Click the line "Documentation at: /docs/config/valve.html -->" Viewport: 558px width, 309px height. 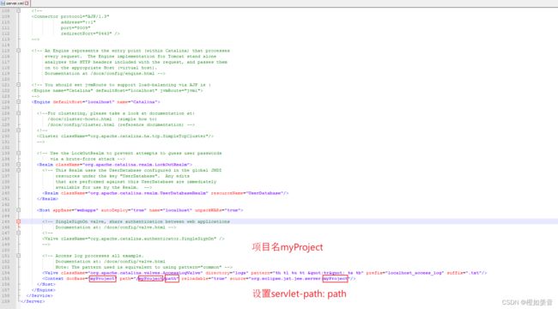tap(116, 227)
